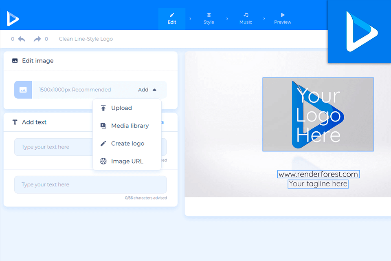Select the www.renderforest.com text box in the preview
The width and height of the screenshot is (391, 261).
tap(319, 174)
